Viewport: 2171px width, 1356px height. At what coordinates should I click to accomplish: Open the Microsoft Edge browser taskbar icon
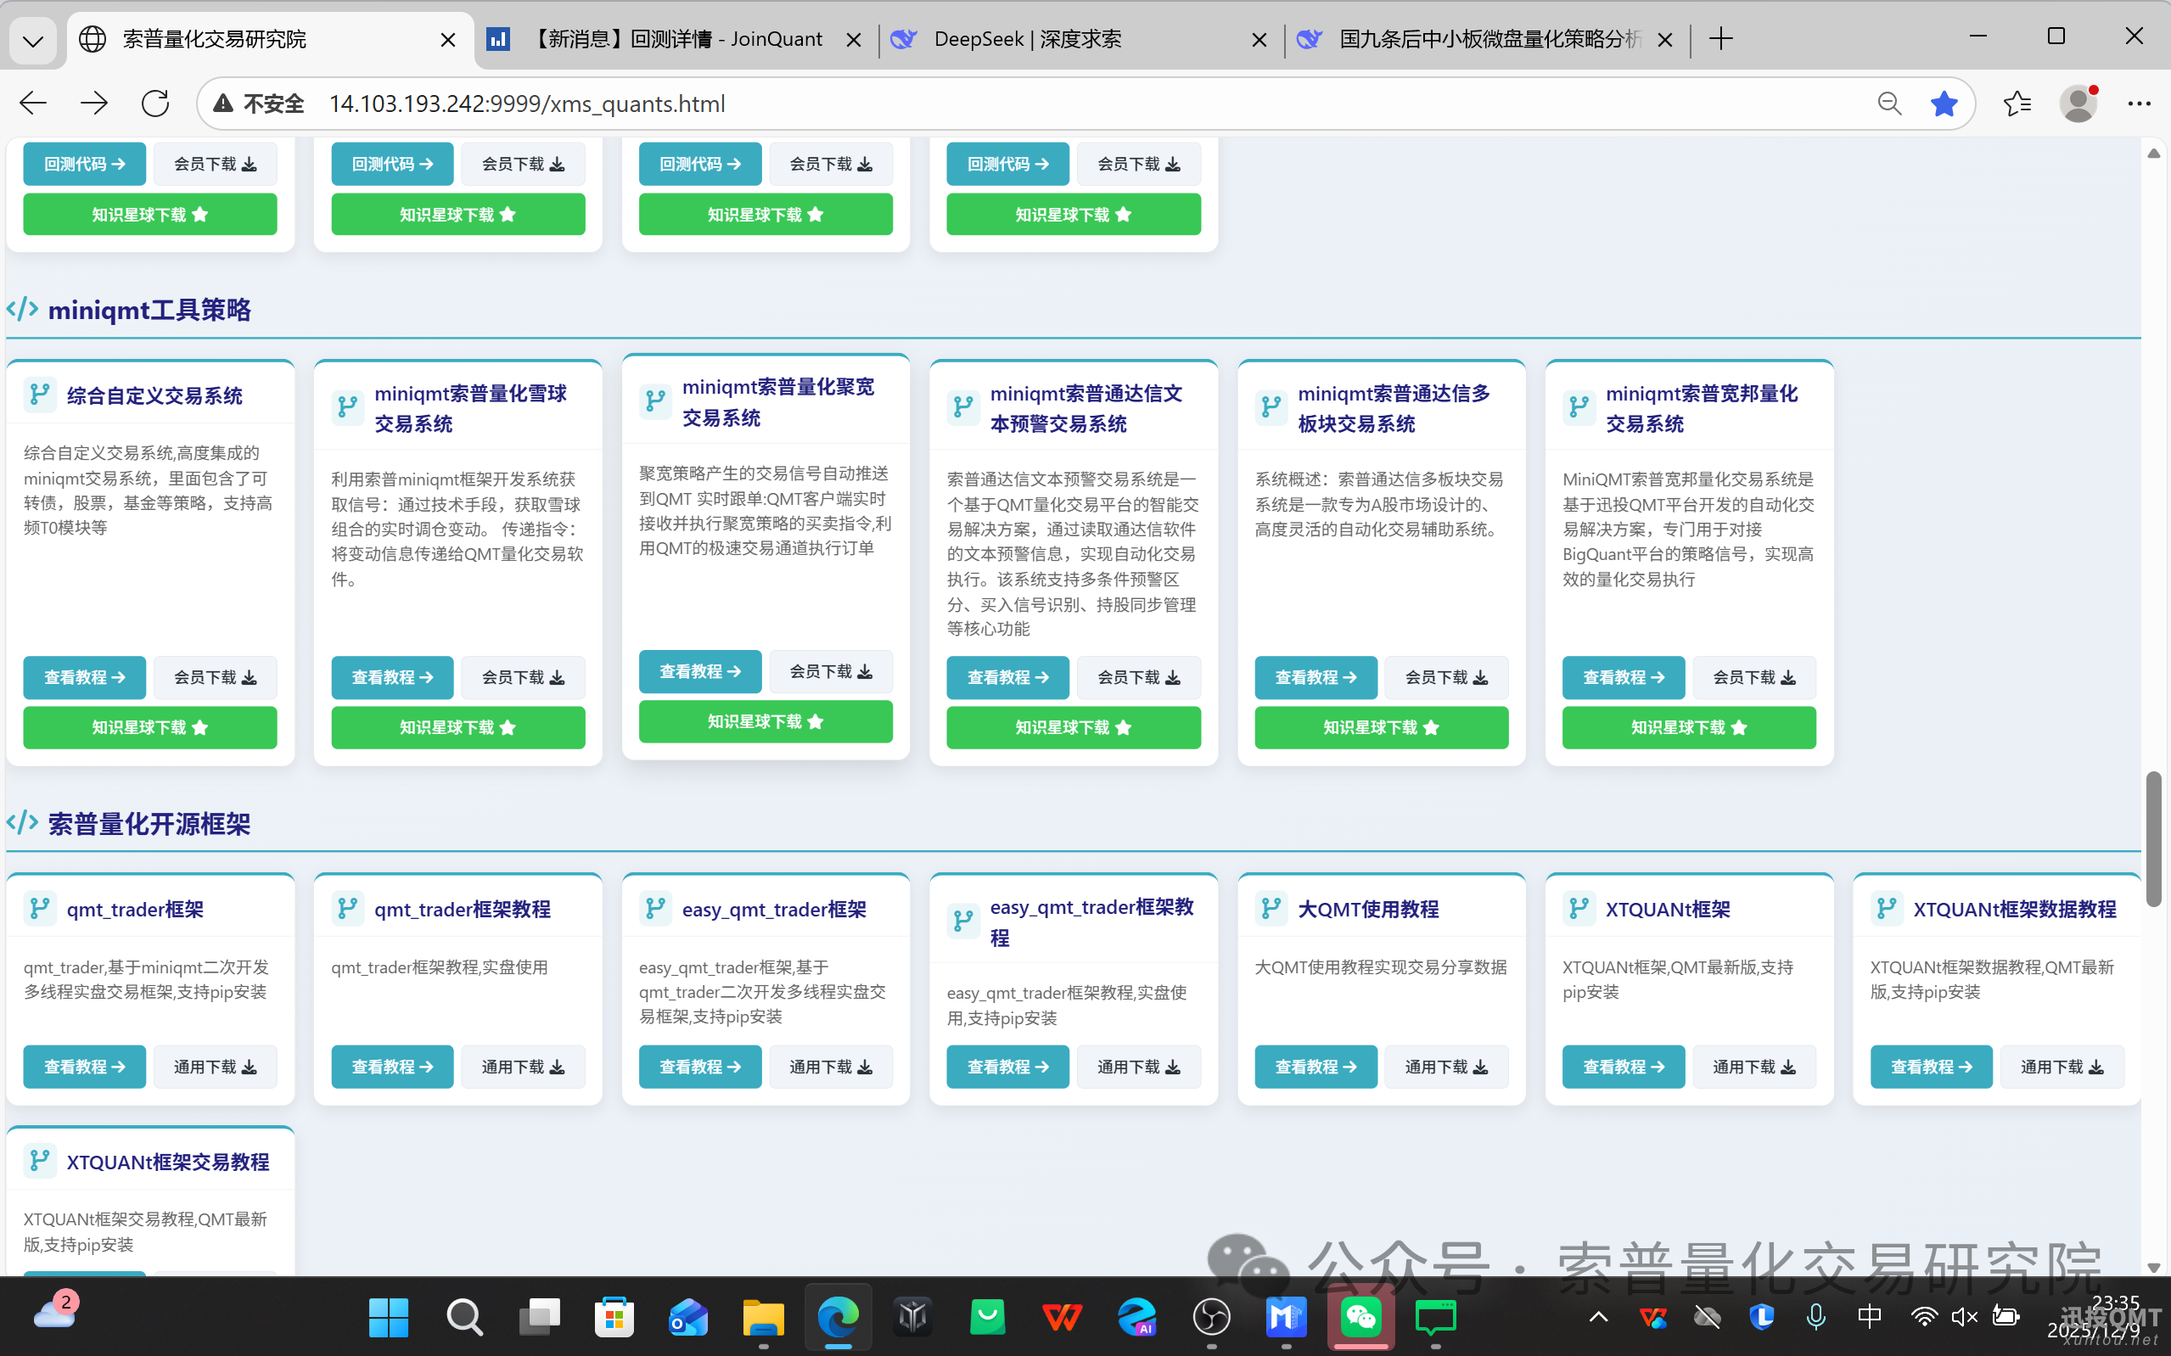point(838,1318)
